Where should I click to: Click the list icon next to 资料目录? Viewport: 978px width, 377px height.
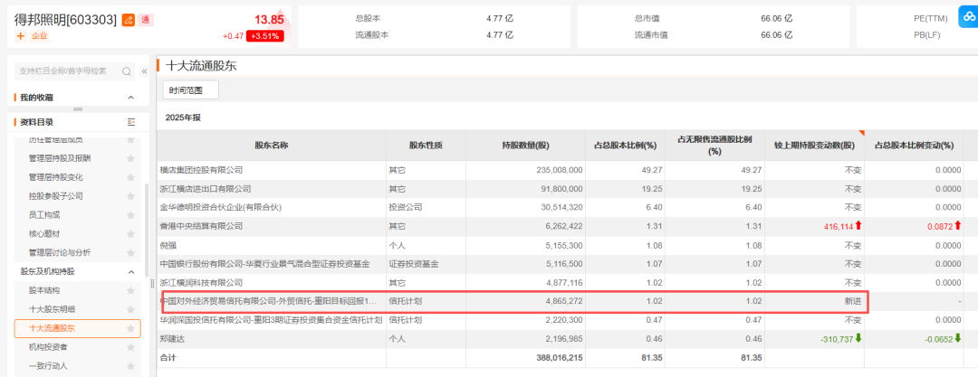(x=131, y=122)
